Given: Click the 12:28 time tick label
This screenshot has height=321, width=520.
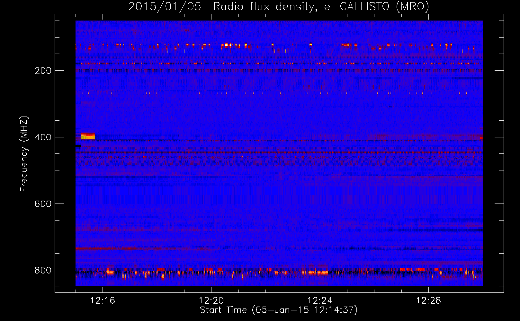Looking at the screenshot, I should tap(429, 300).
